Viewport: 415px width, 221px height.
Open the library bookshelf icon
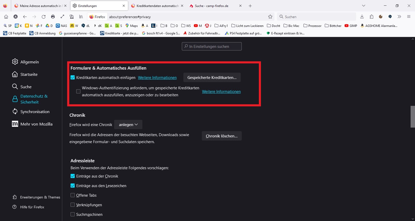[81, 17]
